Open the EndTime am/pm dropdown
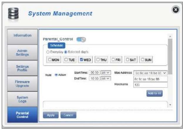183x129 pixels. point(106,78)
